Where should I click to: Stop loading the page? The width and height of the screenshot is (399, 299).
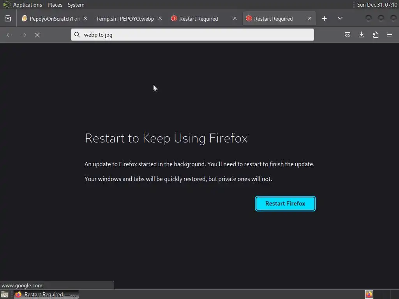click(37, 35)
